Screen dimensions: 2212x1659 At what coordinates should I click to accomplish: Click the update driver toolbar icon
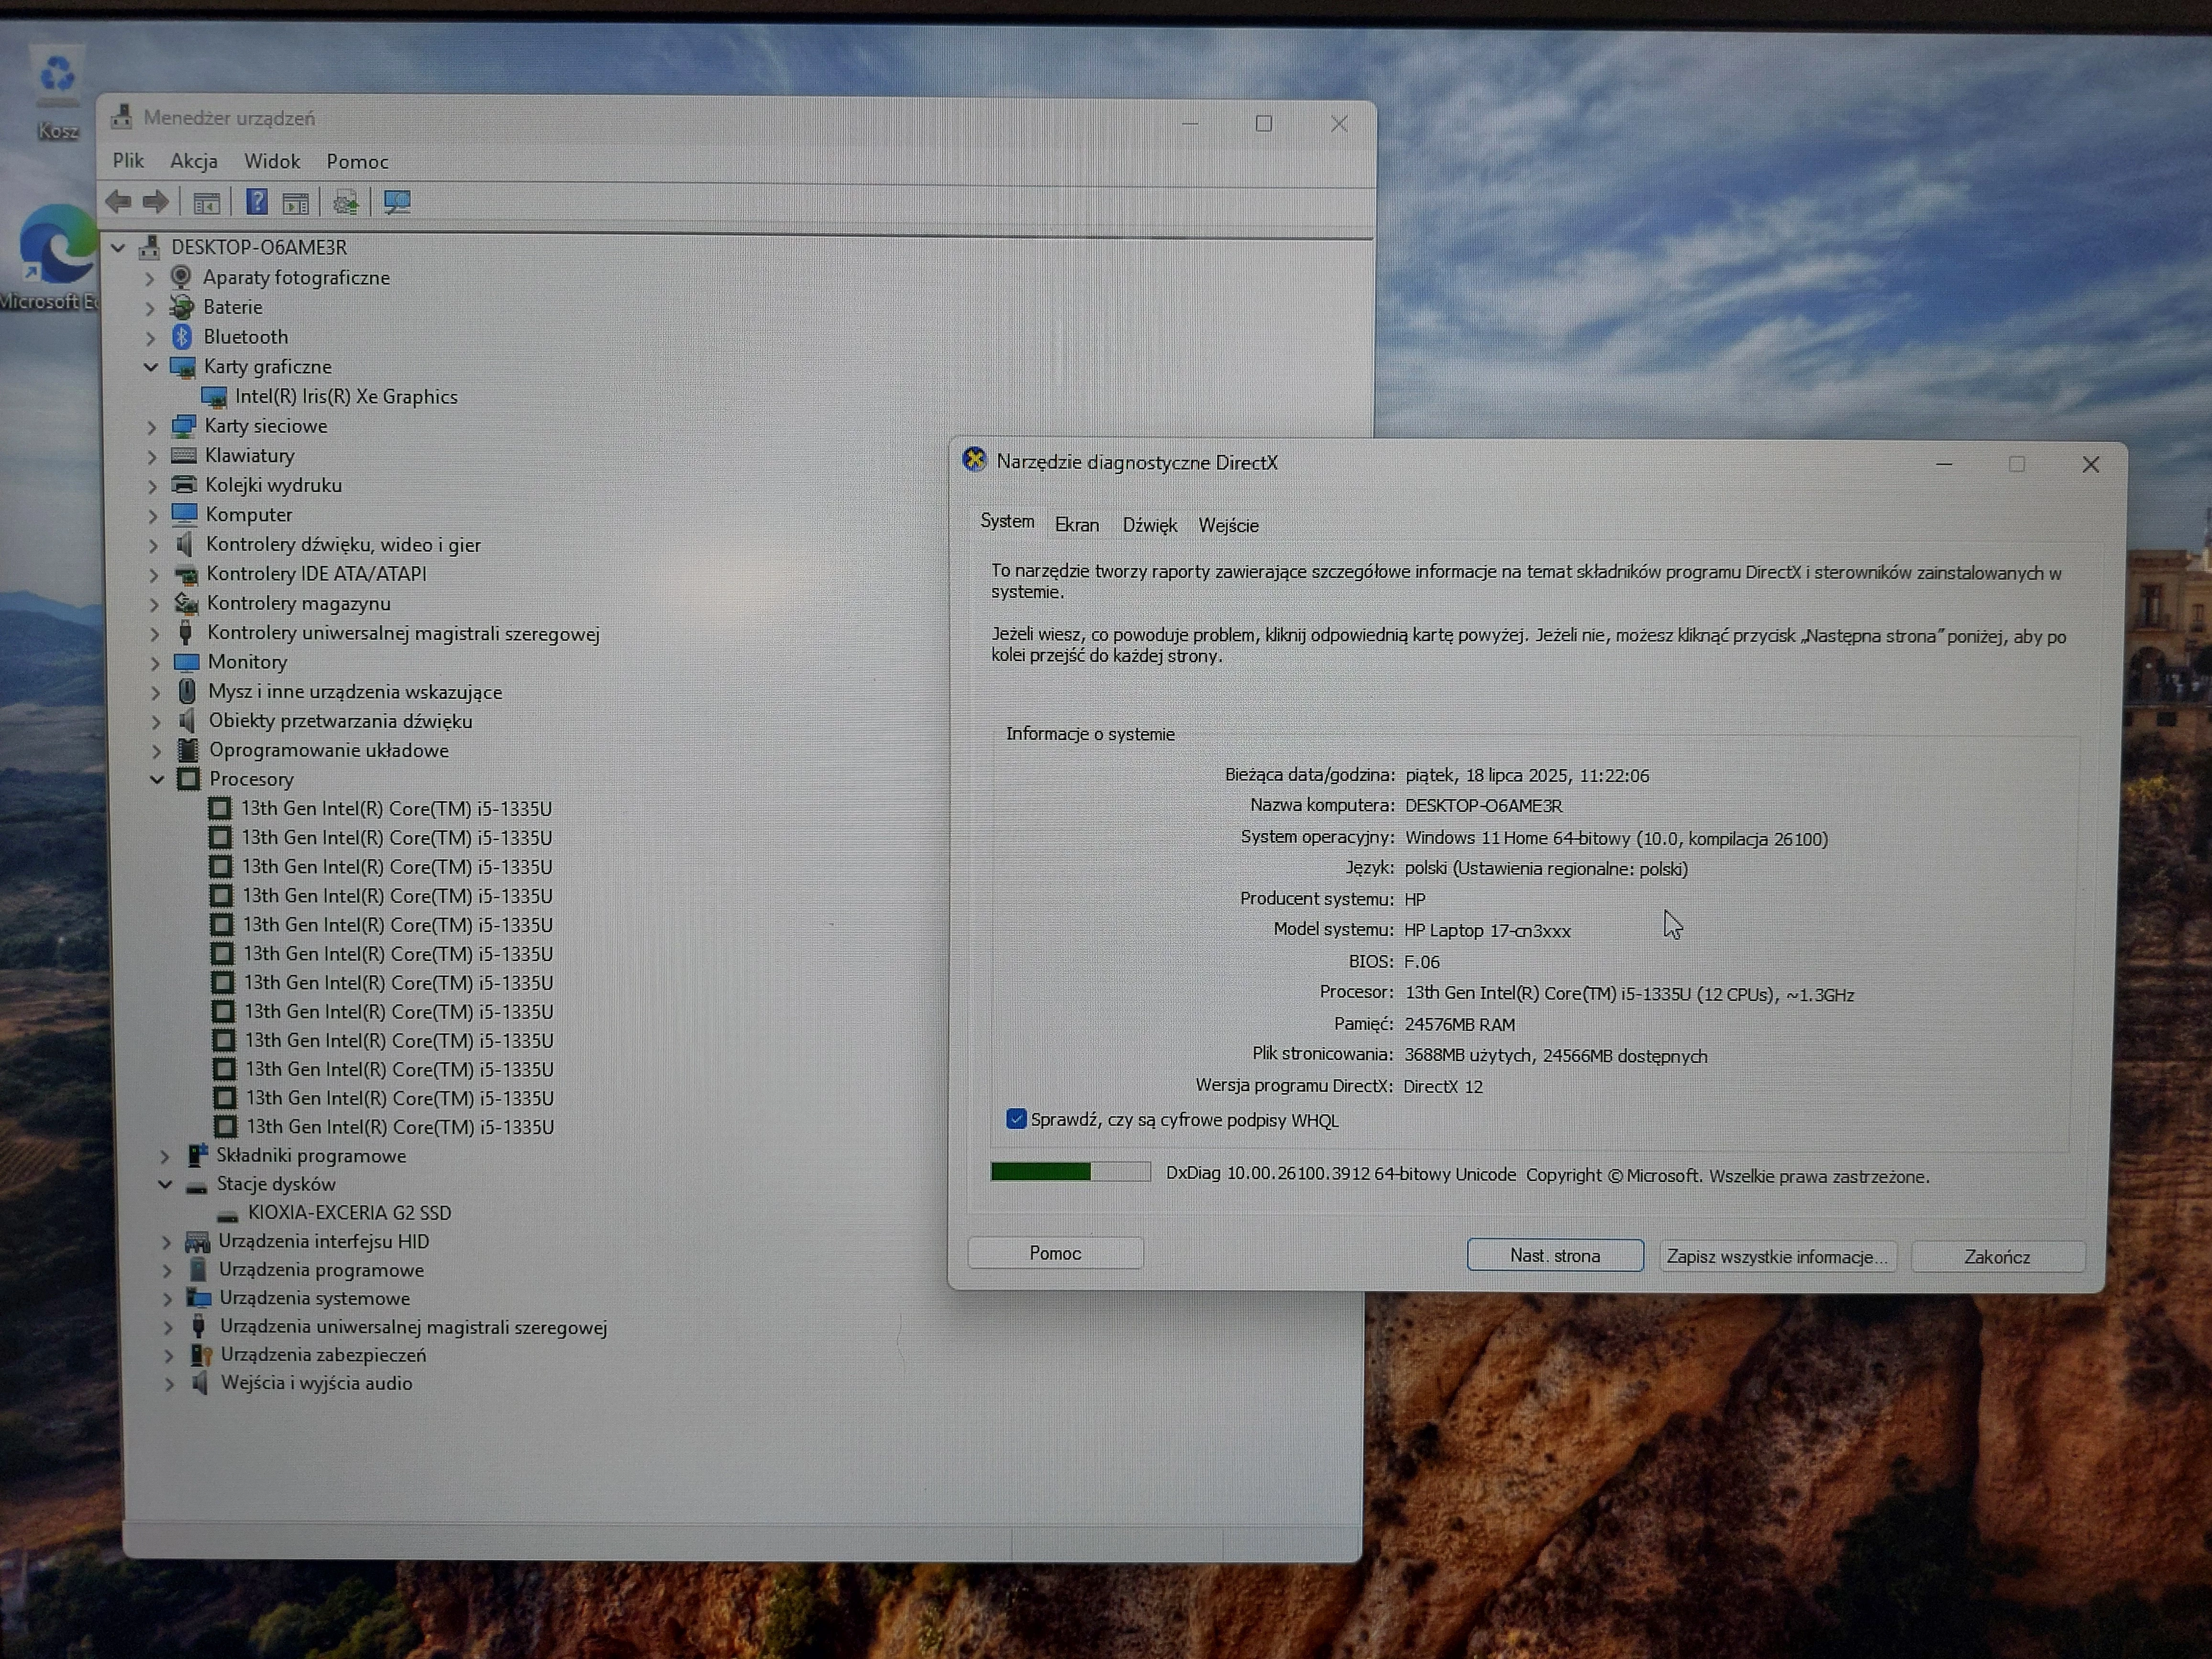click(x=346, y=203)
